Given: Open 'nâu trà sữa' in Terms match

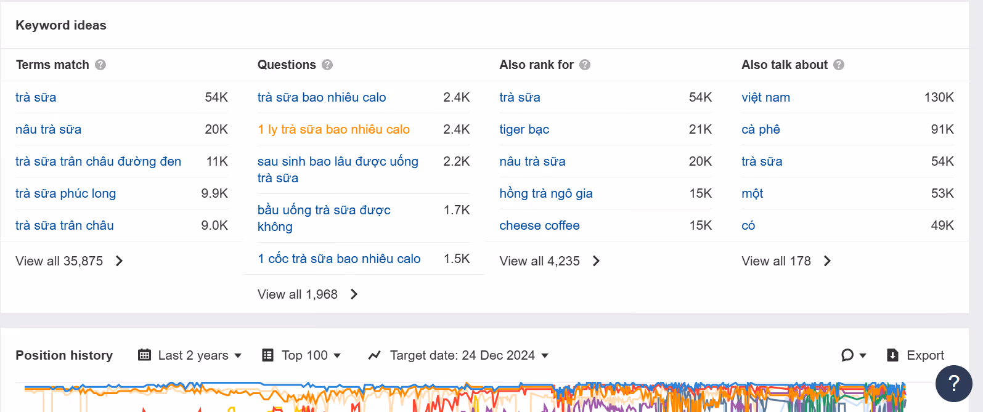Looking at the screenshot, I should point(49,129).
